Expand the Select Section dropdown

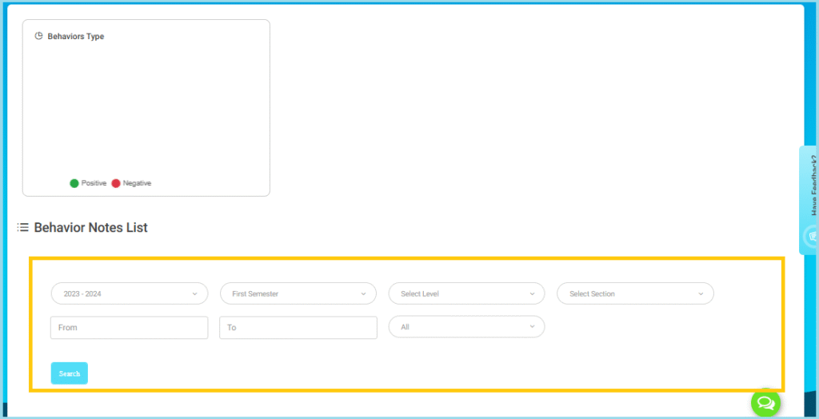[x=635, y=293]
